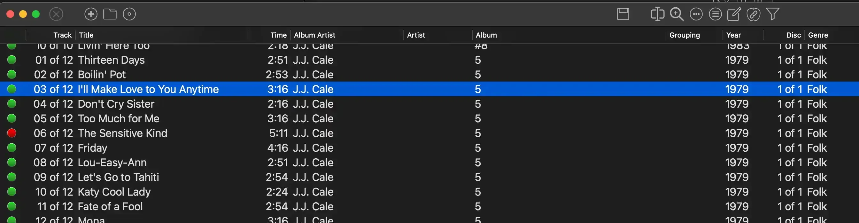859x223 pixels.
Task: Click the Apple link icon in toolbar
Action: tap(754, 14)
